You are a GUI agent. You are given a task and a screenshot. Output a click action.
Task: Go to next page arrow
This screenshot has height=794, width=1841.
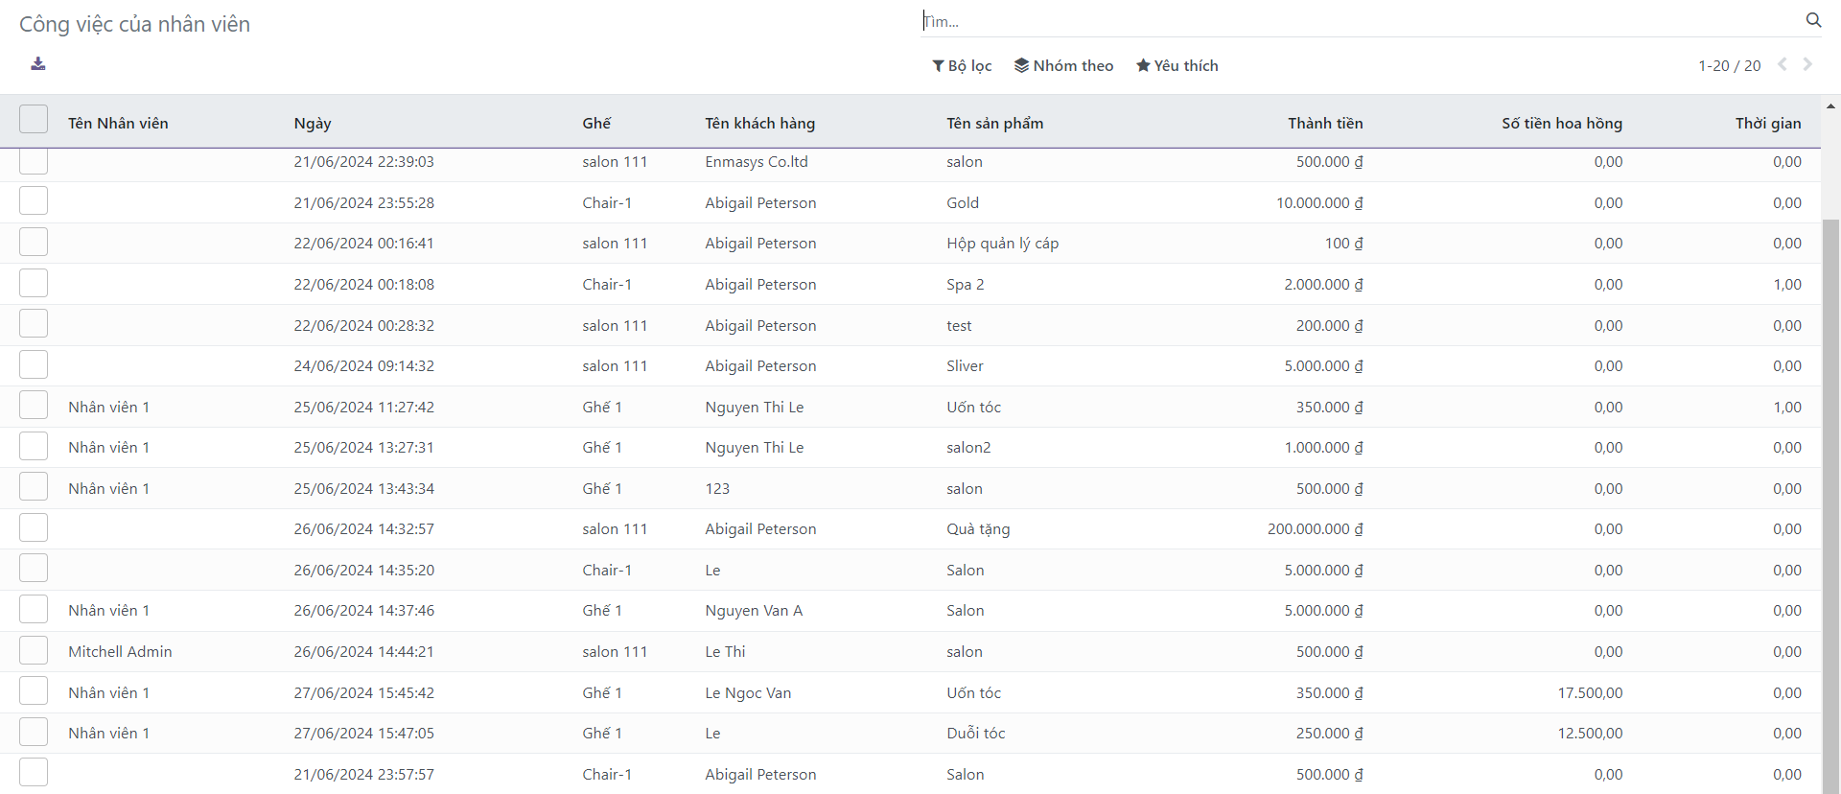(x=1807, y=64)
